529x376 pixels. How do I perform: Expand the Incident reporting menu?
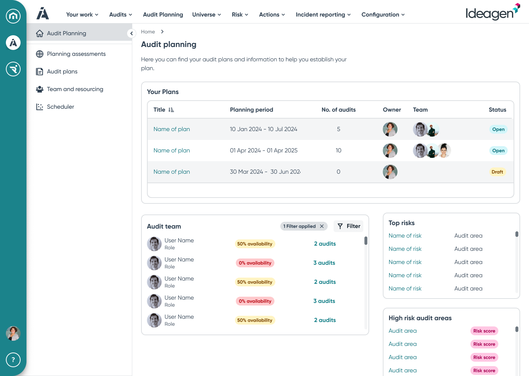pyautogui.click(x=323, y=15)
